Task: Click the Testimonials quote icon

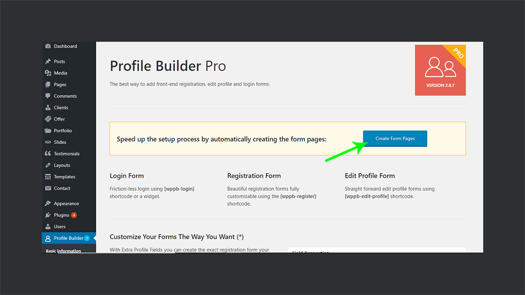Action: [x=48, y=154]
